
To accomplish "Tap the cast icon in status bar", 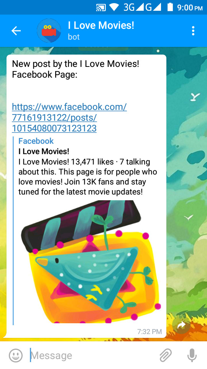I will point(101,8).
